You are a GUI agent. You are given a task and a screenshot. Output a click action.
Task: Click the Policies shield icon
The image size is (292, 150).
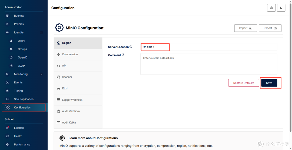[7, 24]
